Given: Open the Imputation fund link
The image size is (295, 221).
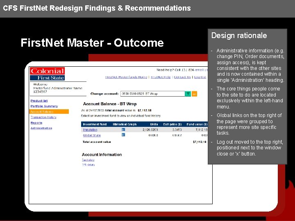Looking at the screenshot, I should [90, 130].
